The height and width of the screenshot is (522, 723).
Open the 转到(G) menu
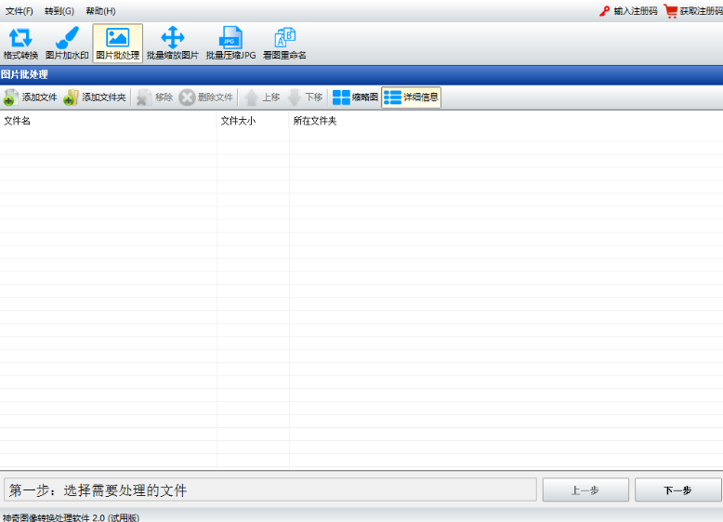pos(59,11)
